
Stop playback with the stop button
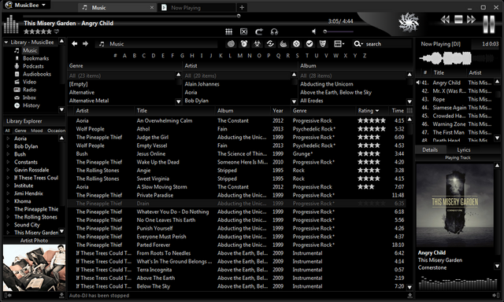[458, 20]
